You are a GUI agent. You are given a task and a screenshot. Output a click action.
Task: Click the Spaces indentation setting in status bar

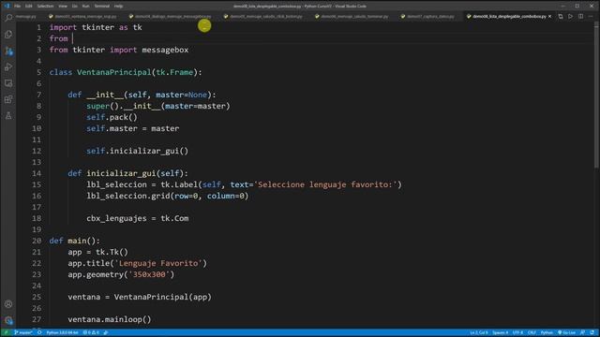[x=501, y=333]
